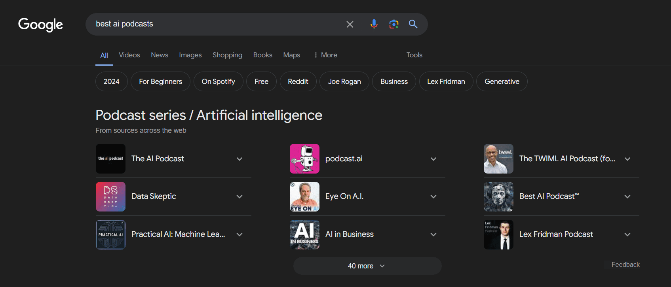Click The AI Podcast thumbnail
This screenshot has width=671, height=287.
pos(110,159)
